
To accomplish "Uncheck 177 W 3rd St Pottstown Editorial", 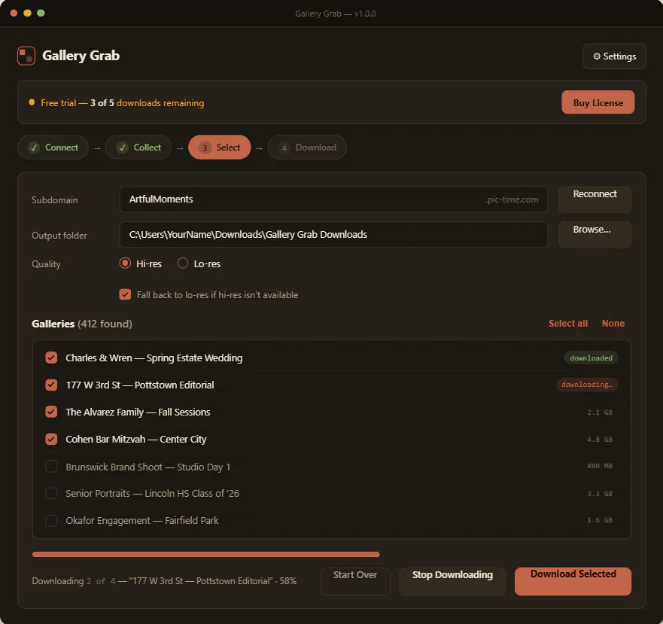I will (x=51, y=385).
